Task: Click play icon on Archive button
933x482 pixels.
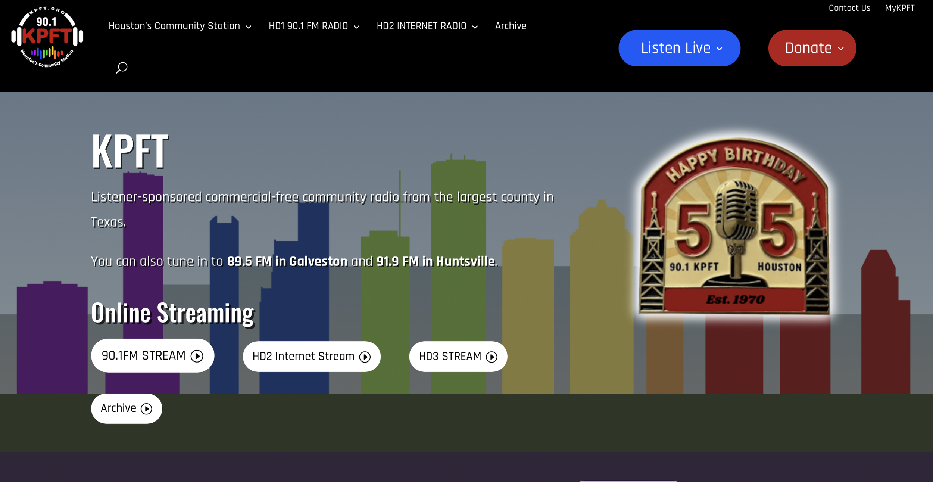Action: (x=146, y=409)
